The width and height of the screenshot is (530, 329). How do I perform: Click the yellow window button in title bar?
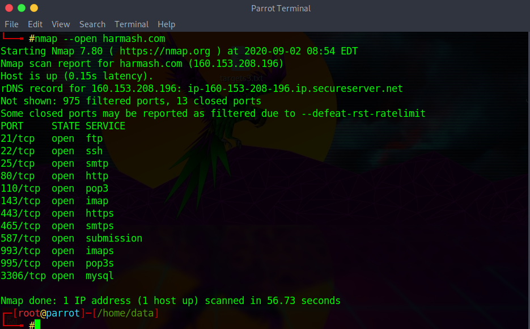(34, 8)
